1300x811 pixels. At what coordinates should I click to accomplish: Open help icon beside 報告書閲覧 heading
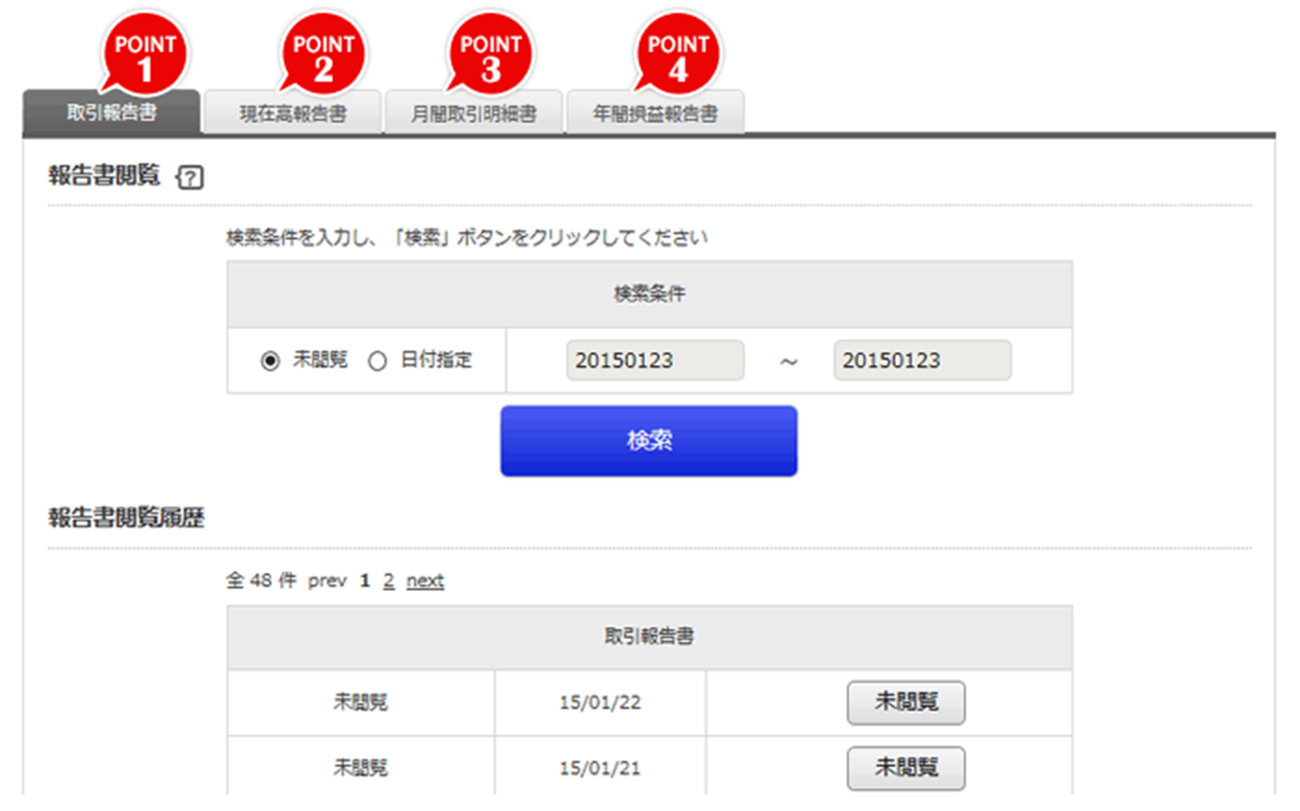coord(190,177)
